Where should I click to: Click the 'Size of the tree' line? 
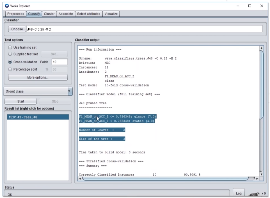coord(102,139)
